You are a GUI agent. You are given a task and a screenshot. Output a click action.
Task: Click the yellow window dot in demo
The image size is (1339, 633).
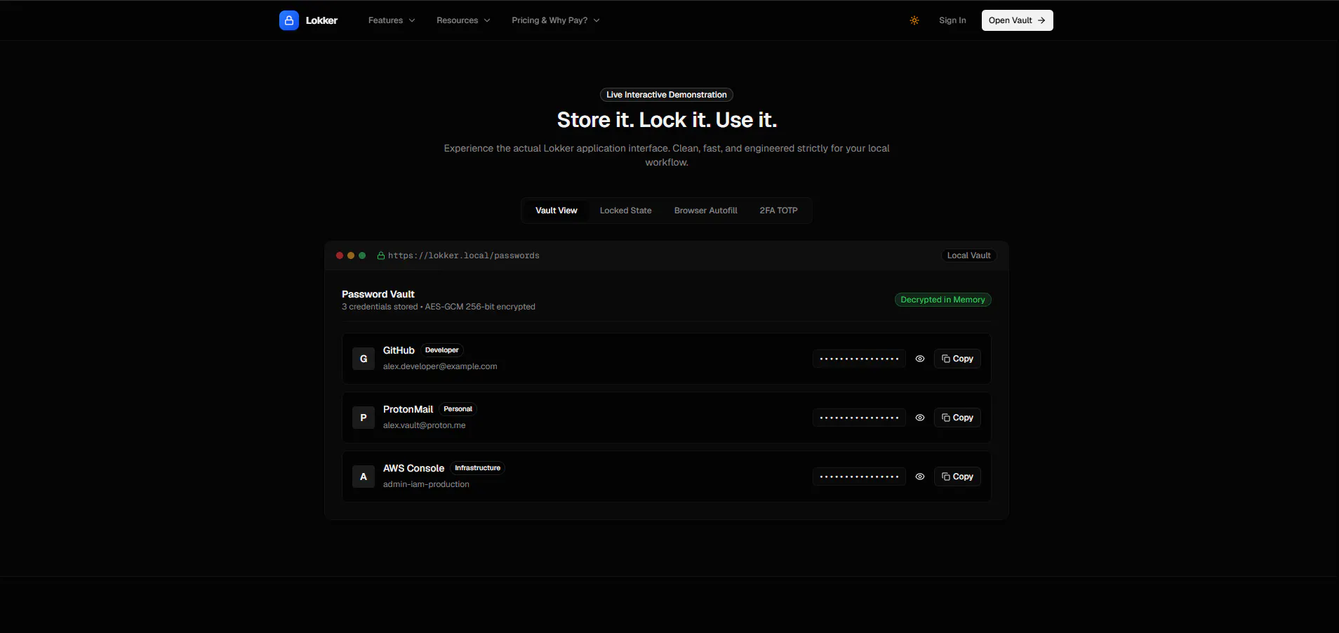click(351, 255)
